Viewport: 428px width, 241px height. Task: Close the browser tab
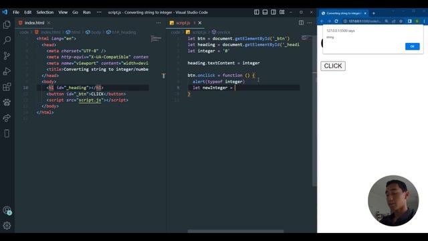pos(365,13)
